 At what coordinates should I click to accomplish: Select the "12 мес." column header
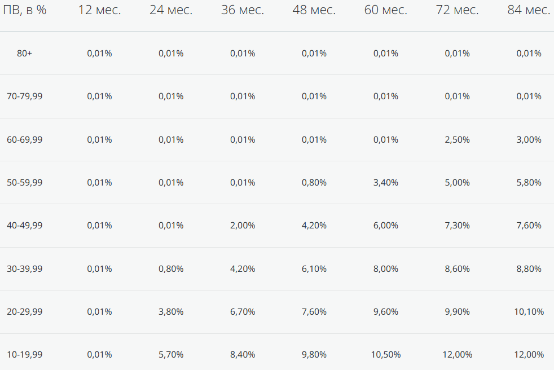pyautogui.click(x=99, y=10)
